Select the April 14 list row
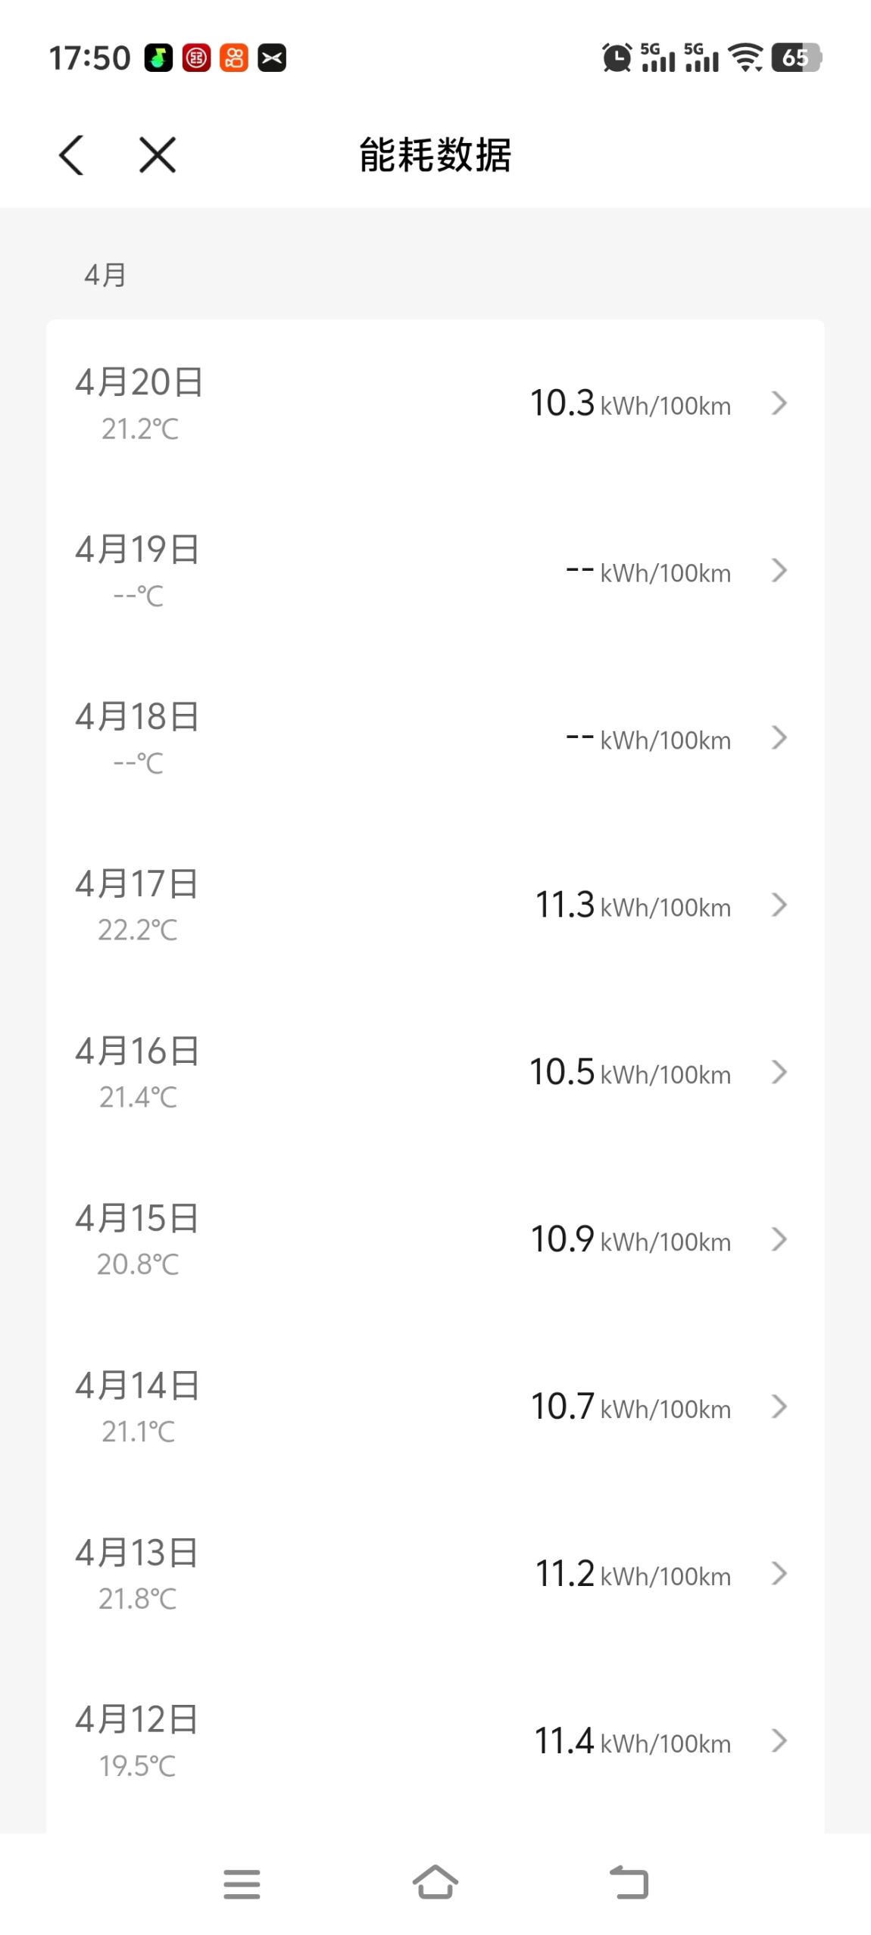The height and width of the screenshot is (1935, 871). pos(435,1407)
